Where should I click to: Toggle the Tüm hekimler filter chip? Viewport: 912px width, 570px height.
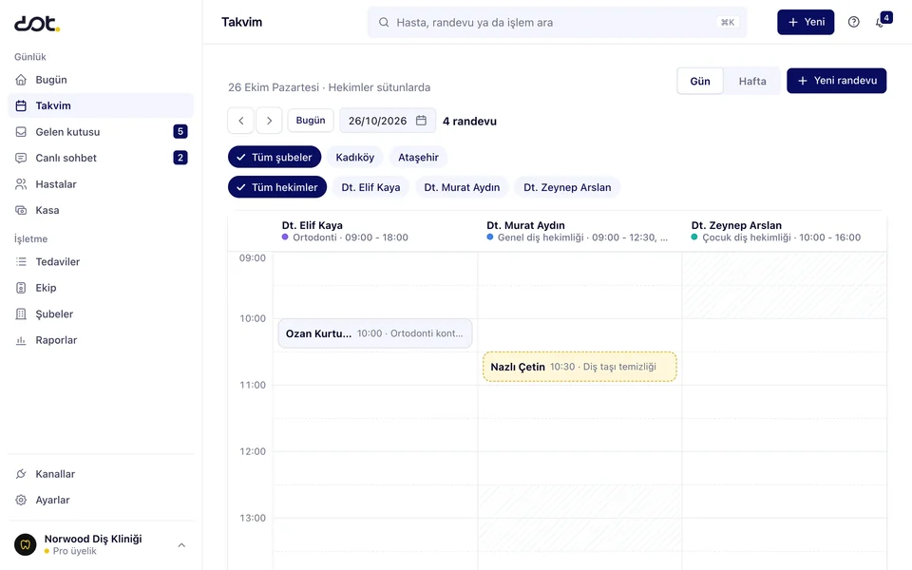click(277, 187)
